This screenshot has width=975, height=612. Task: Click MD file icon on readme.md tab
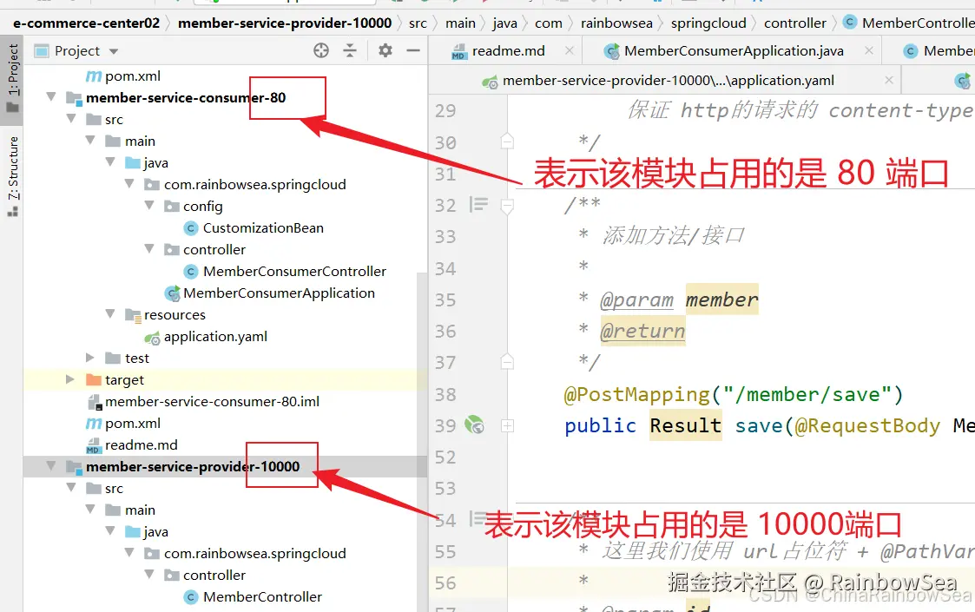point(459,51)
